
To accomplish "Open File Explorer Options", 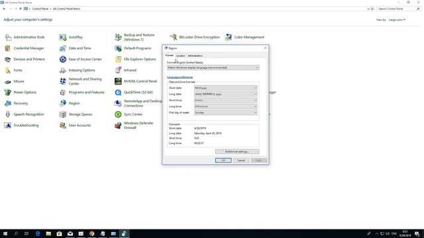I will click(135, 59).
